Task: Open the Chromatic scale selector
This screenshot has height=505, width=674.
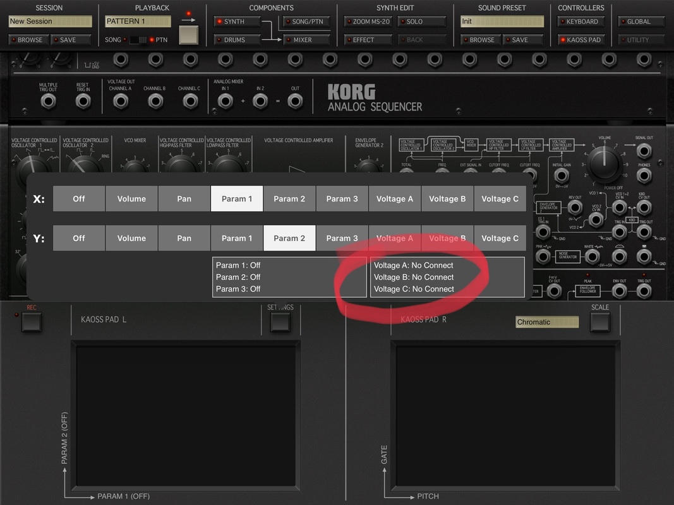Action: [547, 322]
